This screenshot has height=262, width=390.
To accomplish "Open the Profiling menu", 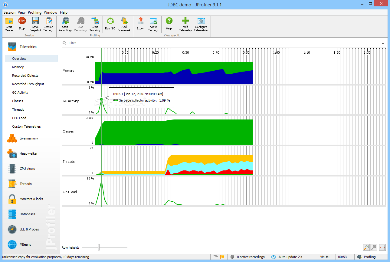I will [34, 12].
